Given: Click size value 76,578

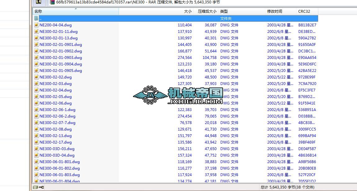Looking at the screenshot, I should pos(186,123).
